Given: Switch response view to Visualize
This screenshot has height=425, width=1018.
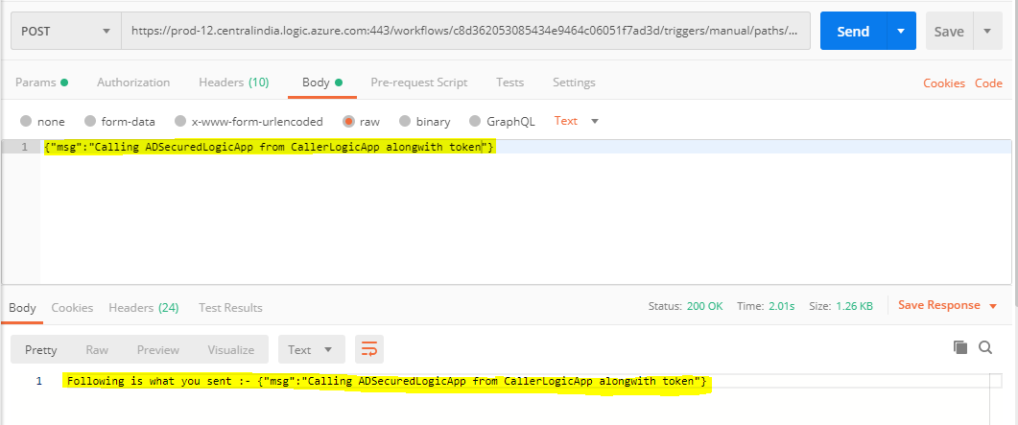Looking at the screenshot, I should 230,350.
